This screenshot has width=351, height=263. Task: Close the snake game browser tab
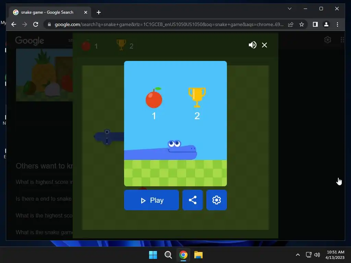(x=85, y=12)
